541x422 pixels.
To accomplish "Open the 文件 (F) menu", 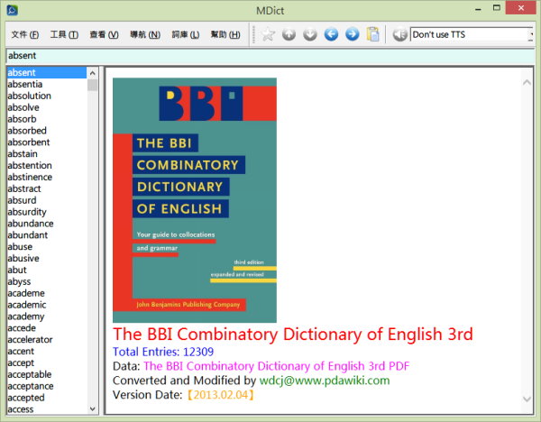I will pyautogui.click(x=25, y=34).
